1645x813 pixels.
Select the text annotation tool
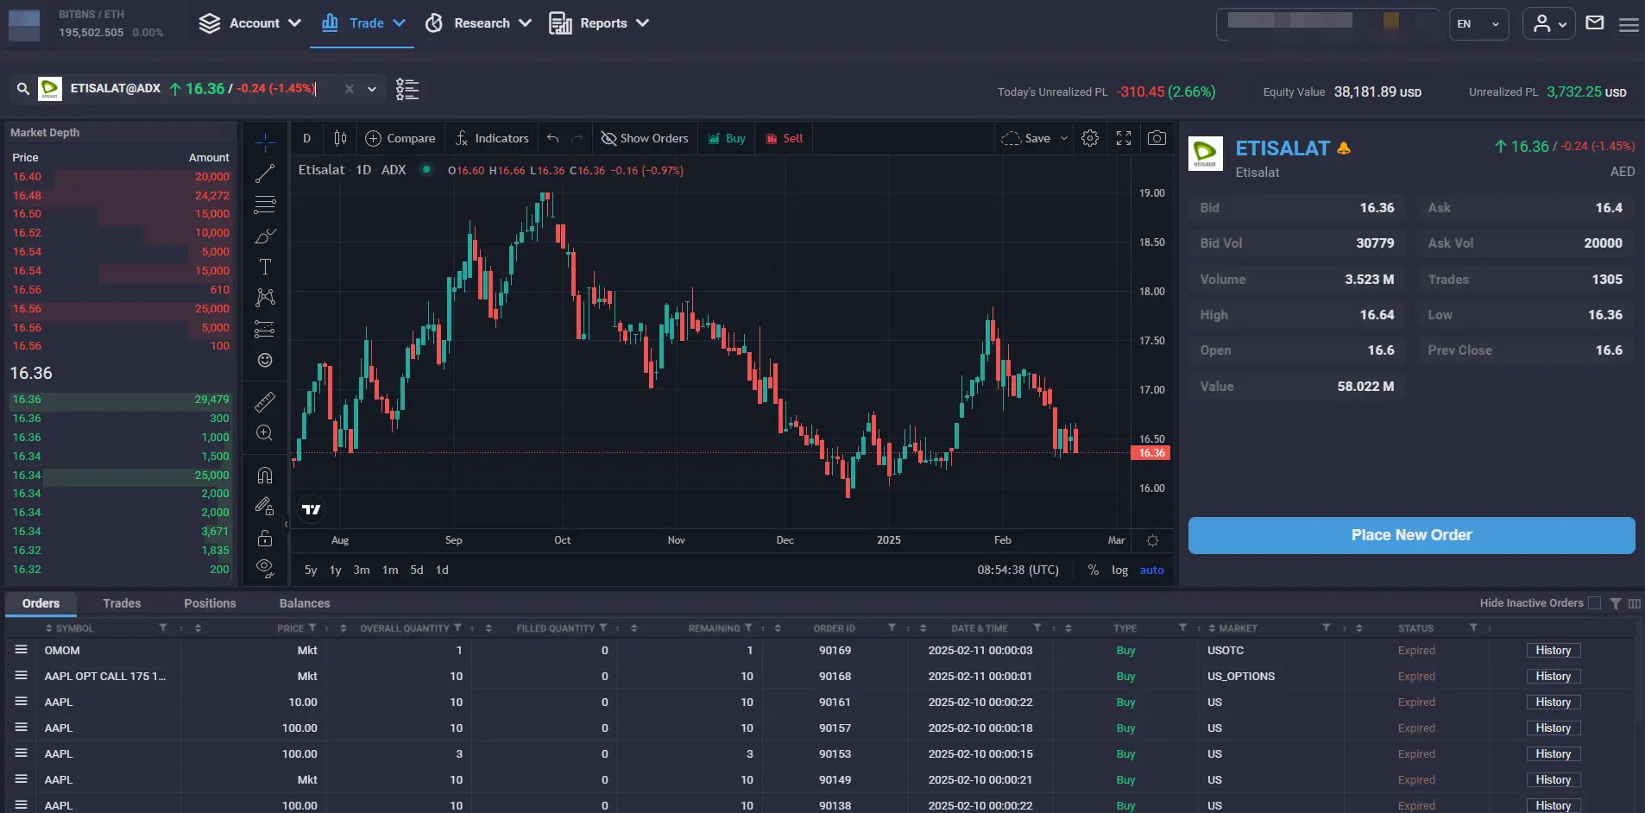pyautogui.click(x=265, y=267)
